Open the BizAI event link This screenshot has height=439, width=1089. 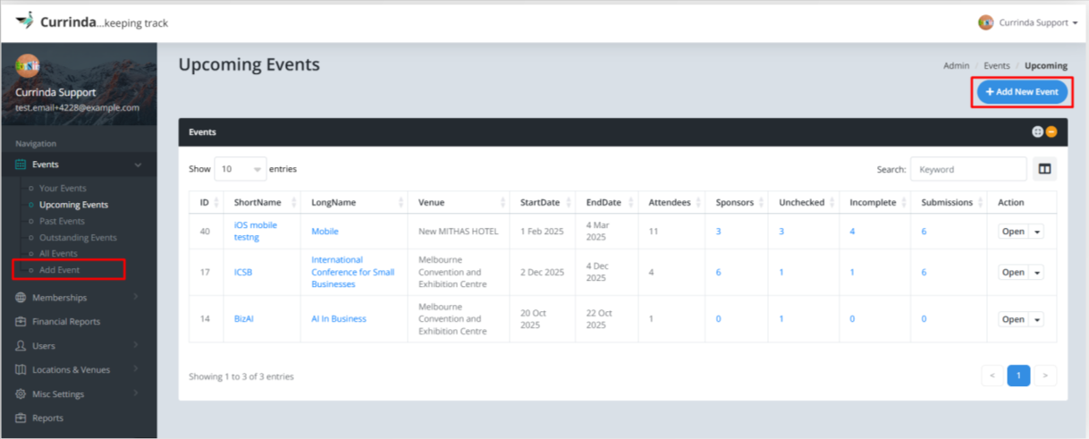244,319
